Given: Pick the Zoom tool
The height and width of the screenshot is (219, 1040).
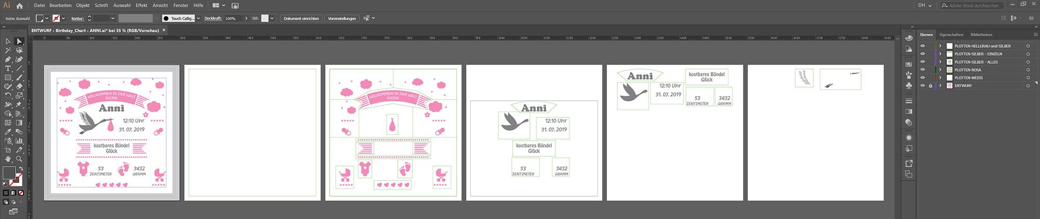Looking at the screenshot, I should [19, 159].
